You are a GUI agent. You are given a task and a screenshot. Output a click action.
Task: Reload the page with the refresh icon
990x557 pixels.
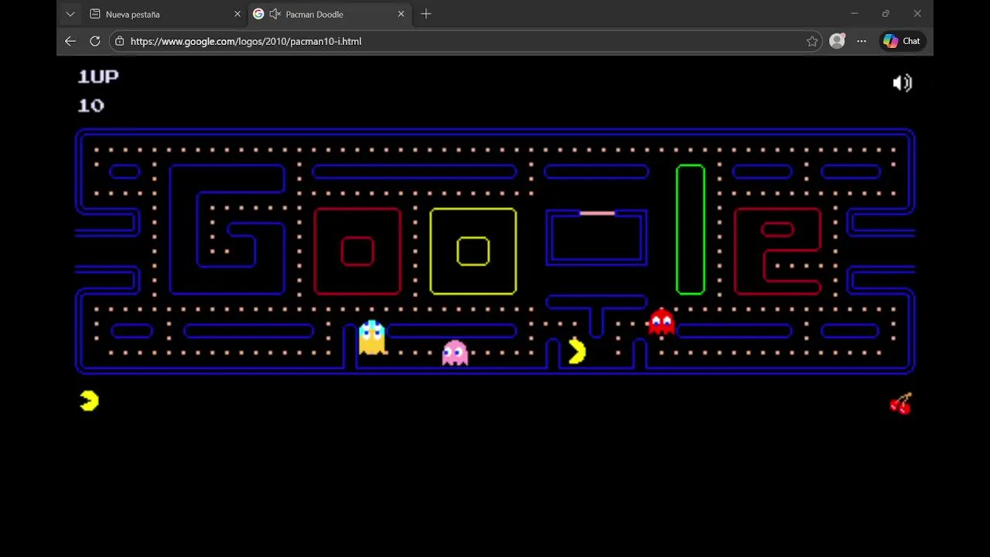click(95, 41)
